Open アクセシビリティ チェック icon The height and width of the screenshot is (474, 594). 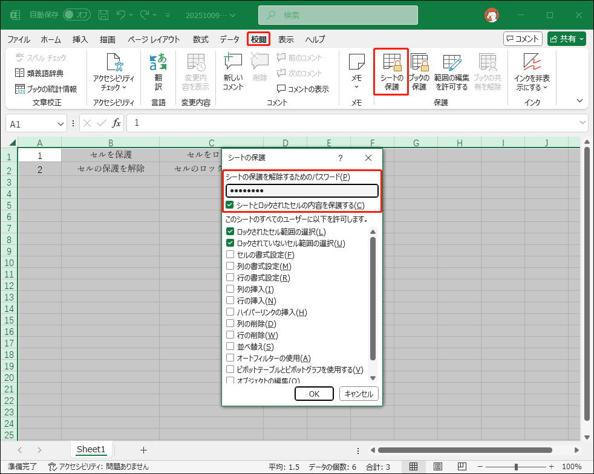pos(114,63)
